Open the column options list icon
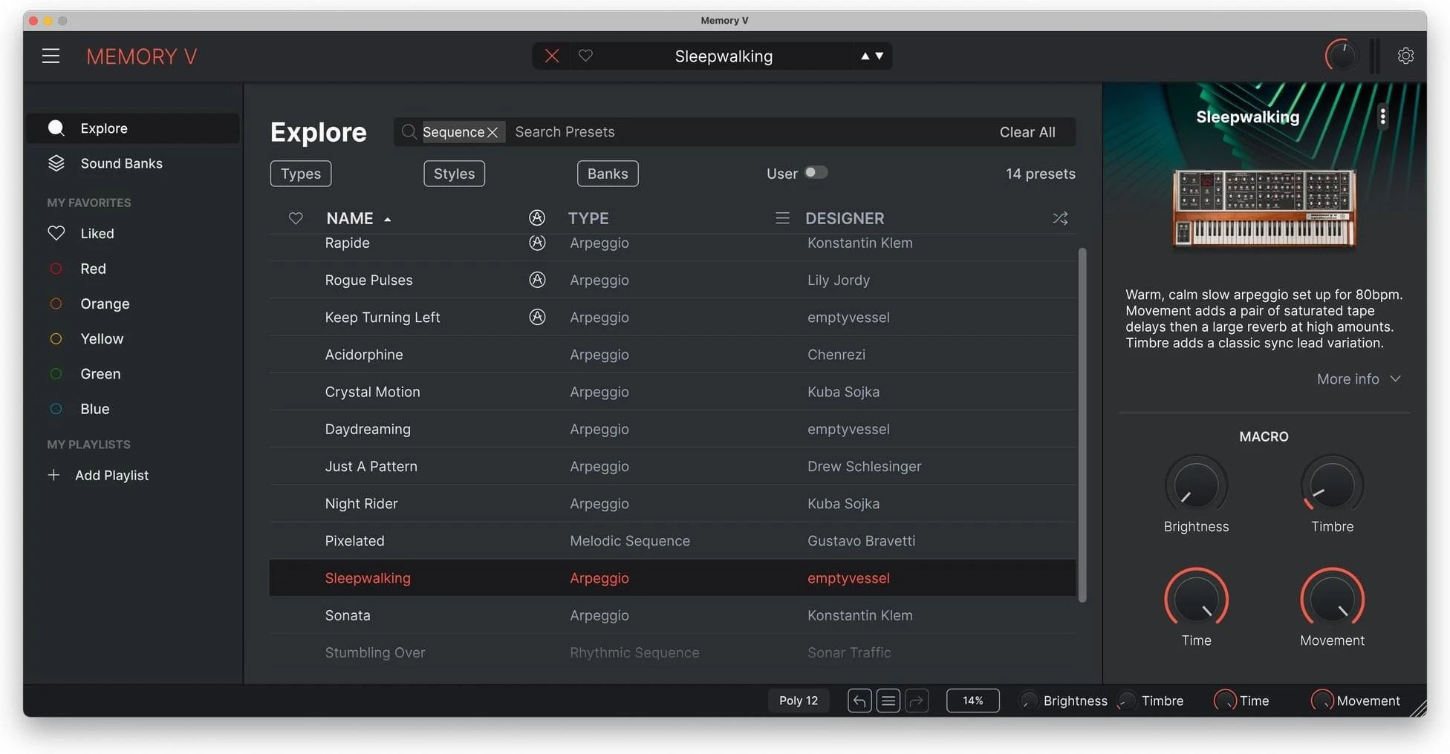1450x754 pixels. tap(782, 218)
